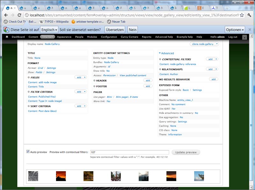Click the contextual filters preview input field
Screen dimensions: 255x190
pyautogui.click(x=129, y=152)
